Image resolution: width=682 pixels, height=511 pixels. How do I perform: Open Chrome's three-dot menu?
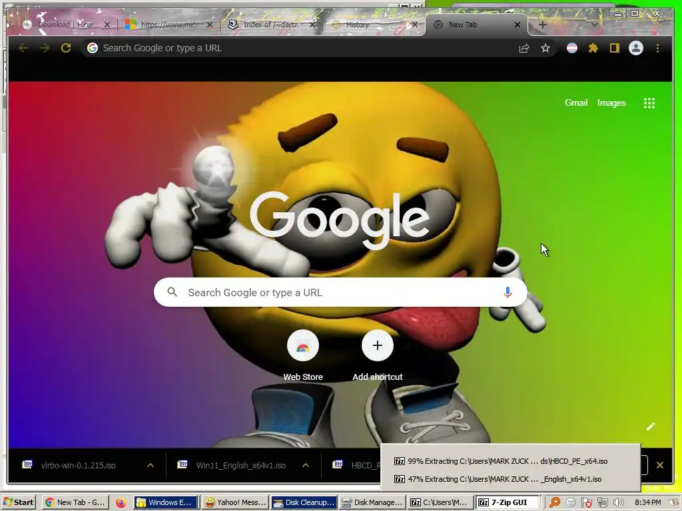pos(657,48)
